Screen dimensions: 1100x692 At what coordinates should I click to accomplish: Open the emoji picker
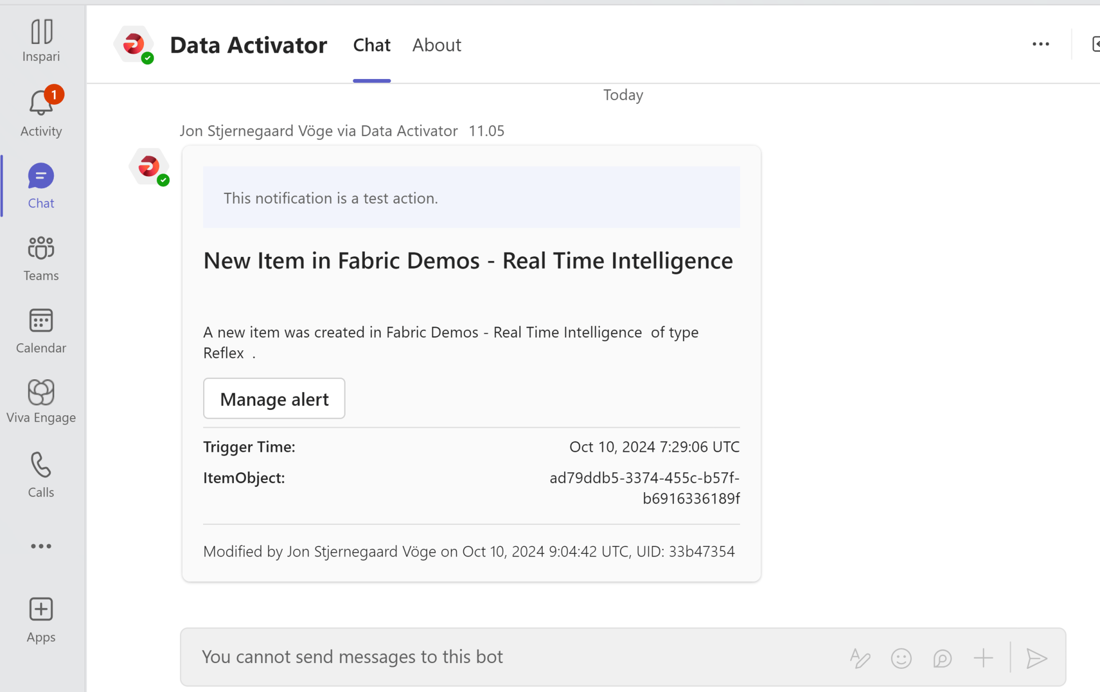pos(901,657)
